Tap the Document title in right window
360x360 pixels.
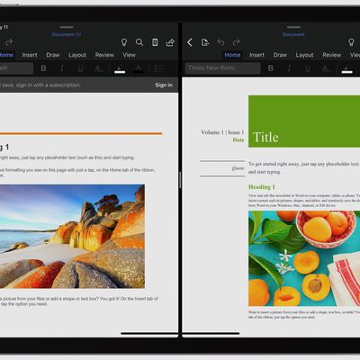pyautogui.click(x=293, y=34)
